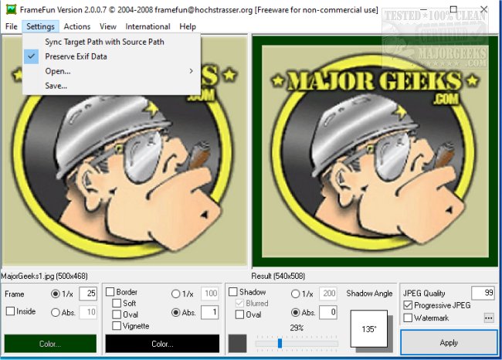Enable the Vignette checkbox
Screen dimensions: 502x360
117,326
